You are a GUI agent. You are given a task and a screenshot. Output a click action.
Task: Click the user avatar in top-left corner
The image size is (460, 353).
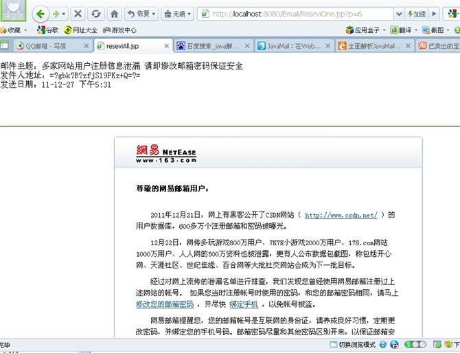13,10
